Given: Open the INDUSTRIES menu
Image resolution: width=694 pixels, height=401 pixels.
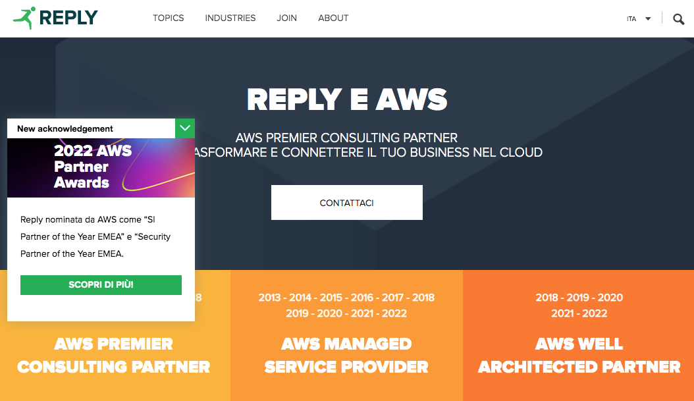Looking at the screenshot, I should (x=230, y=18).
